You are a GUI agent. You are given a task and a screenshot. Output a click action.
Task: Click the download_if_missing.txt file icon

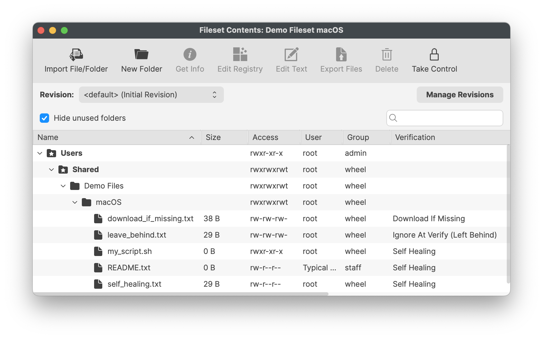point(98,219)
